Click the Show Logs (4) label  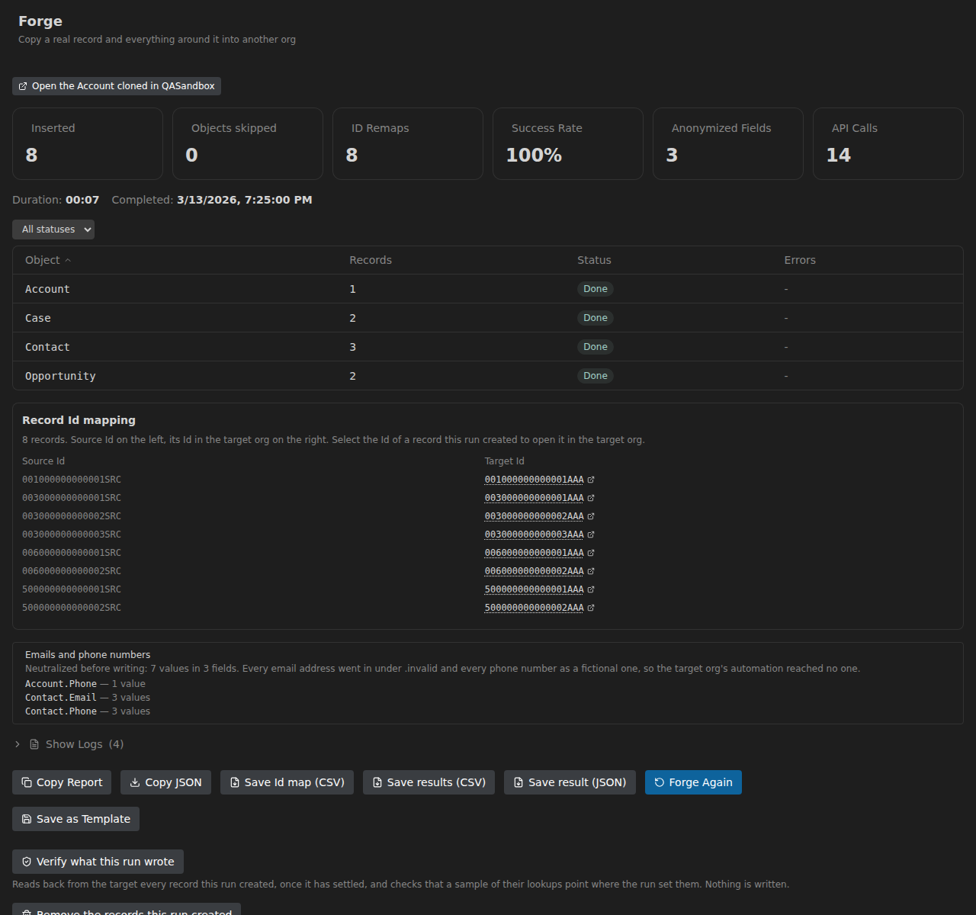tap(85, 744)
